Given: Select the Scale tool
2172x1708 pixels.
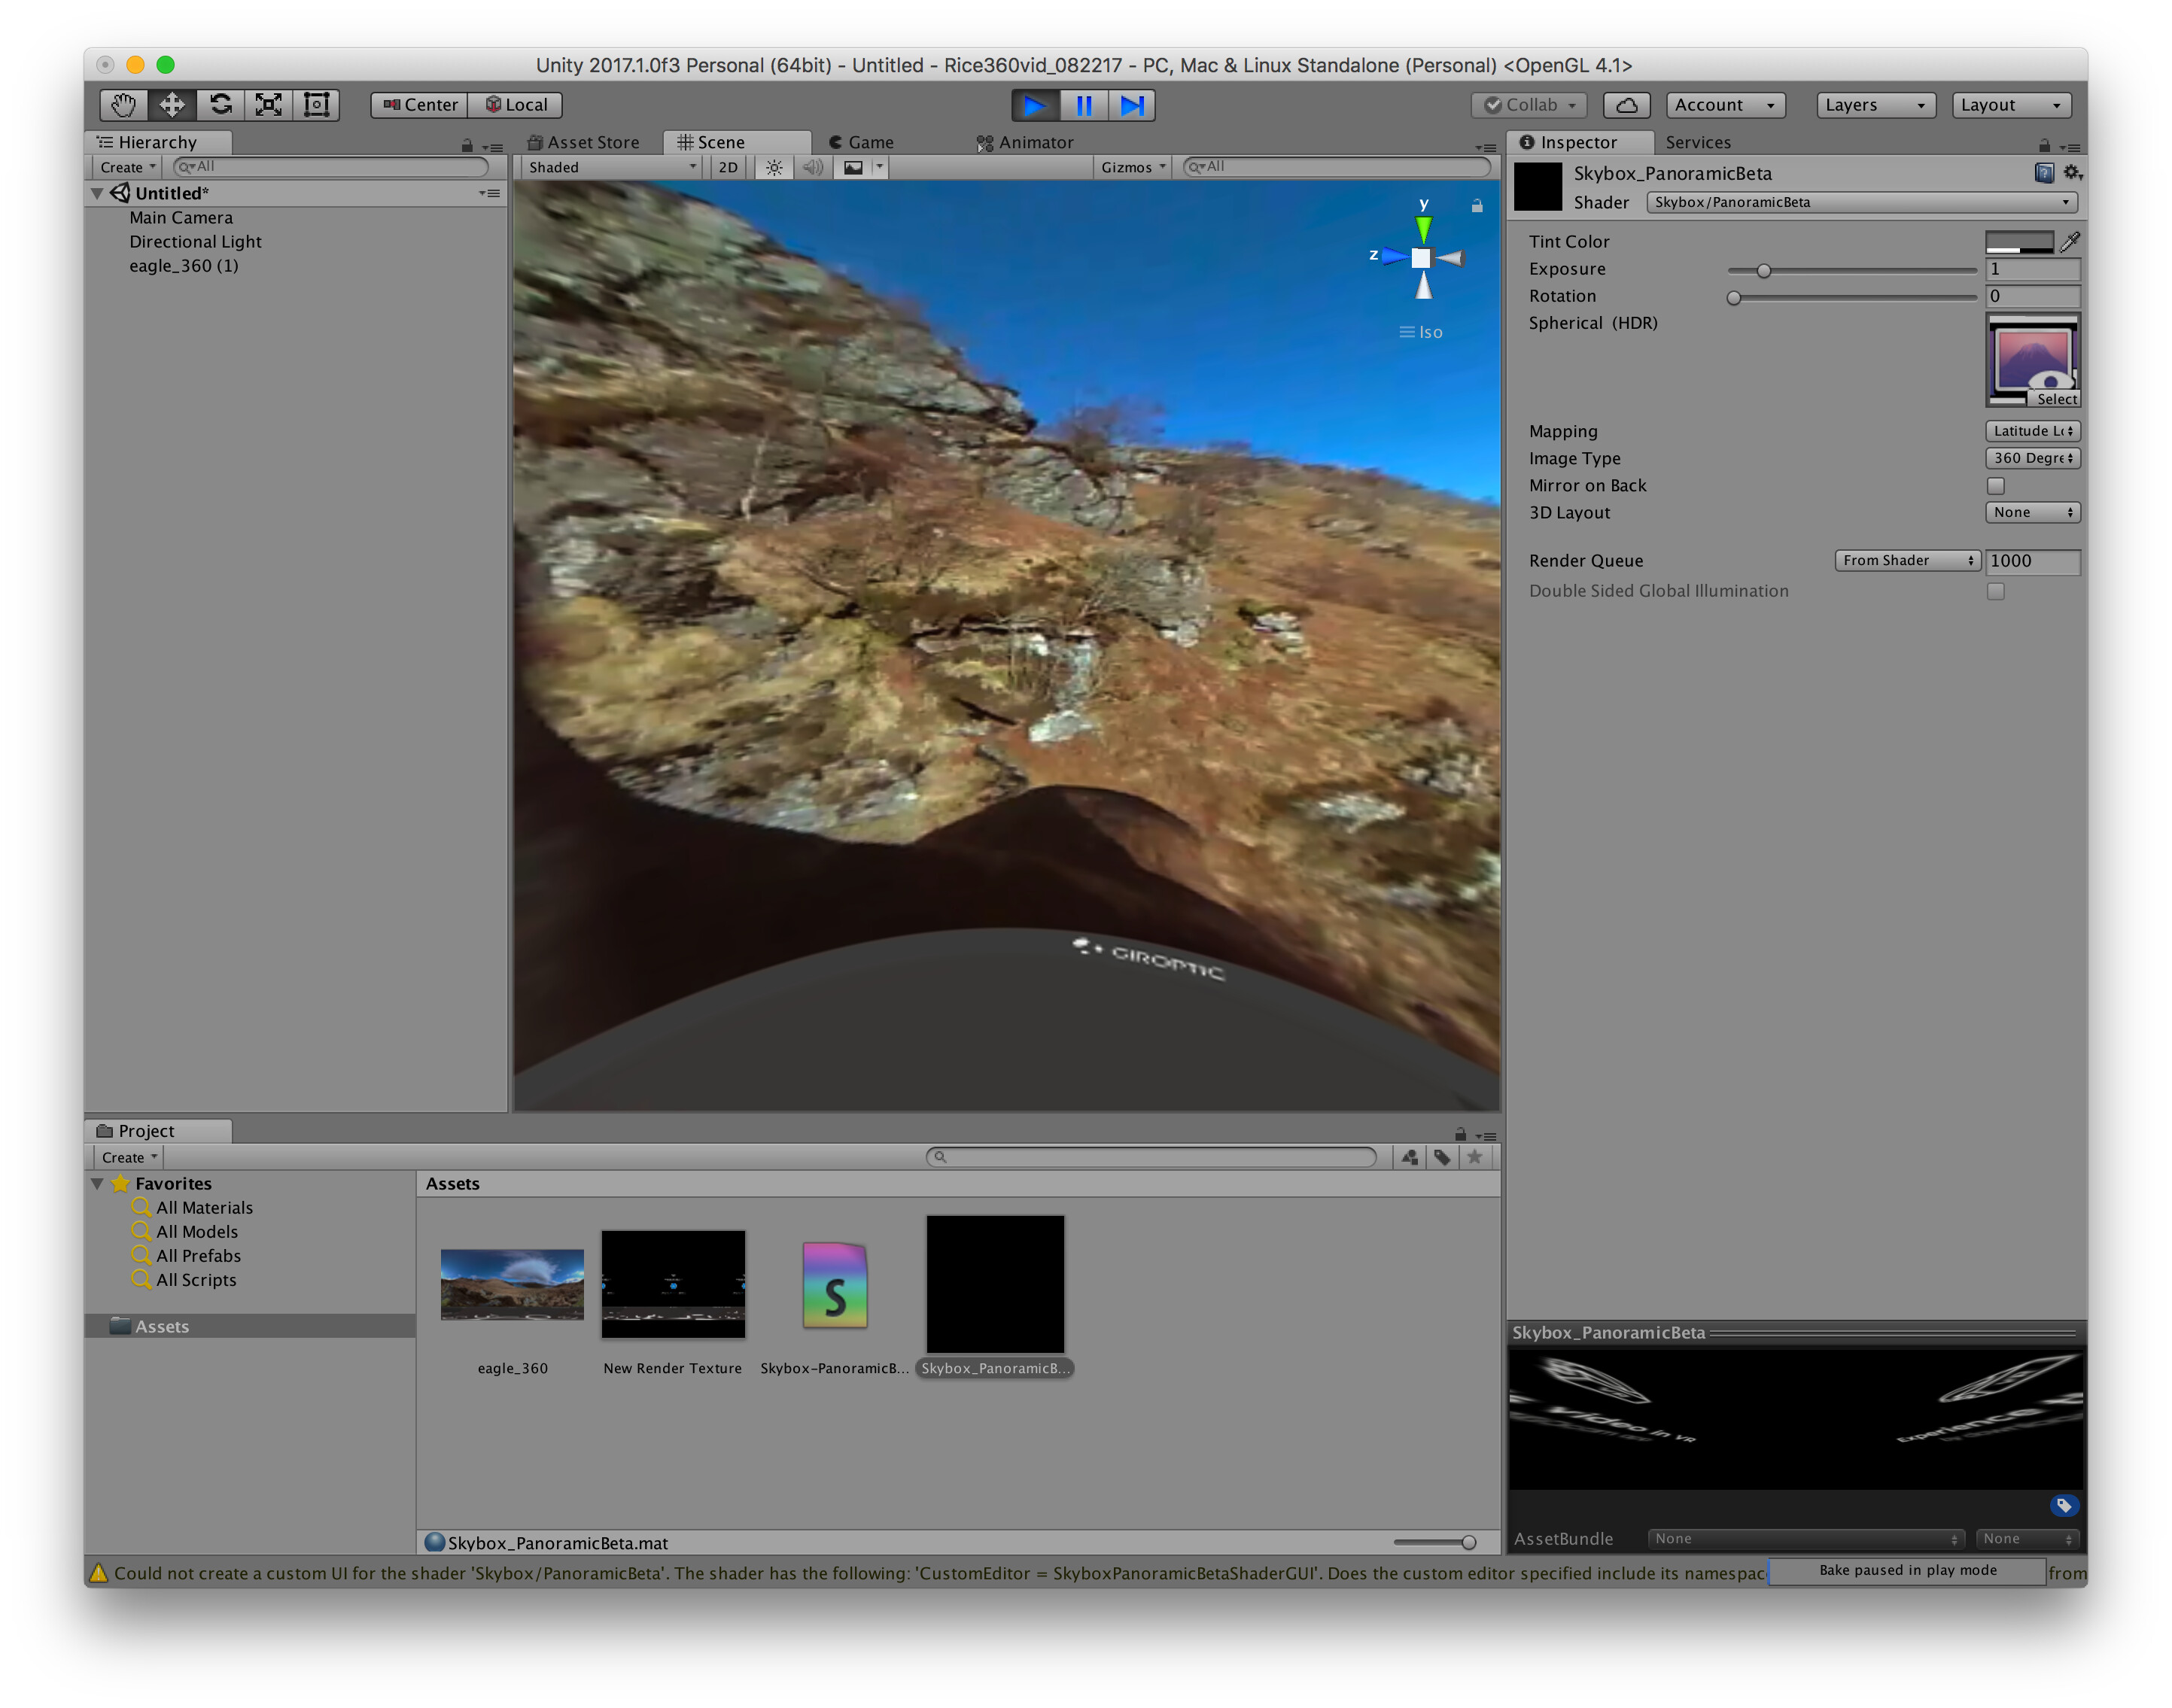Looking at the screenshot, I should (268, 104).
